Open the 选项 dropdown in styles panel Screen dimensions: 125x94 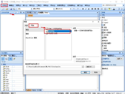click(x=120, y=59)
